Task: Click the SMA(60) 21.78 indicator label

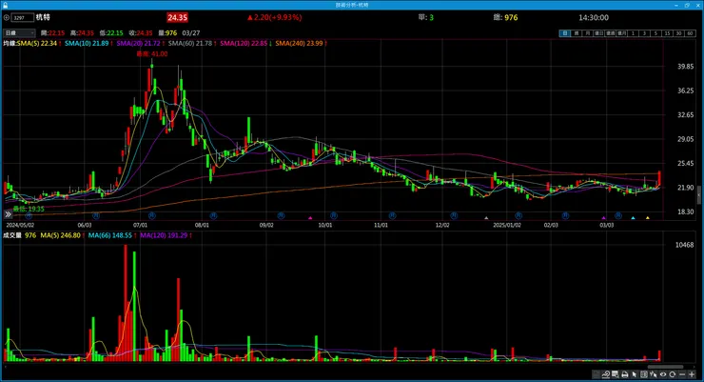Action: pyautogui.click(x=190, y=43)
